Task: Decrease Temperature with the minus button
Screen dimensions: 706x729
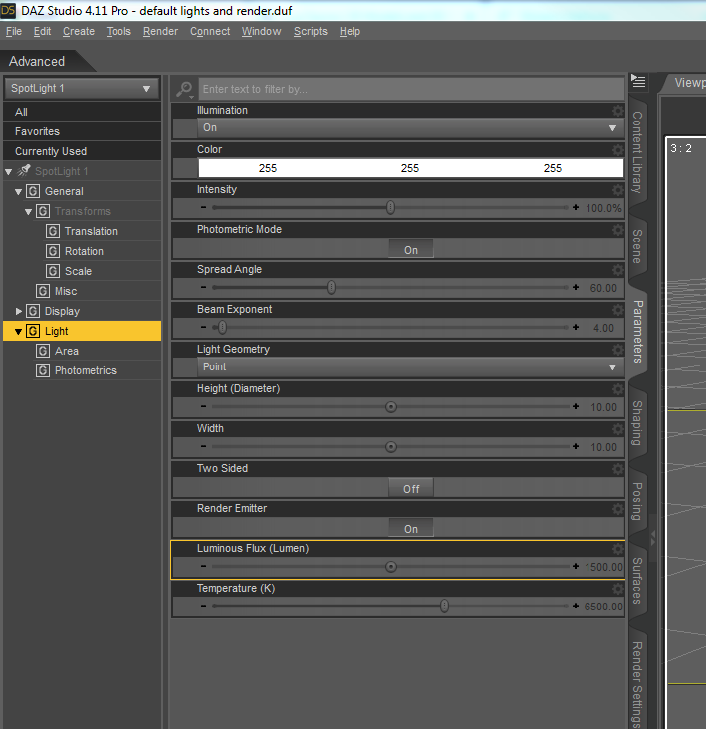Action: coord(203,606)
